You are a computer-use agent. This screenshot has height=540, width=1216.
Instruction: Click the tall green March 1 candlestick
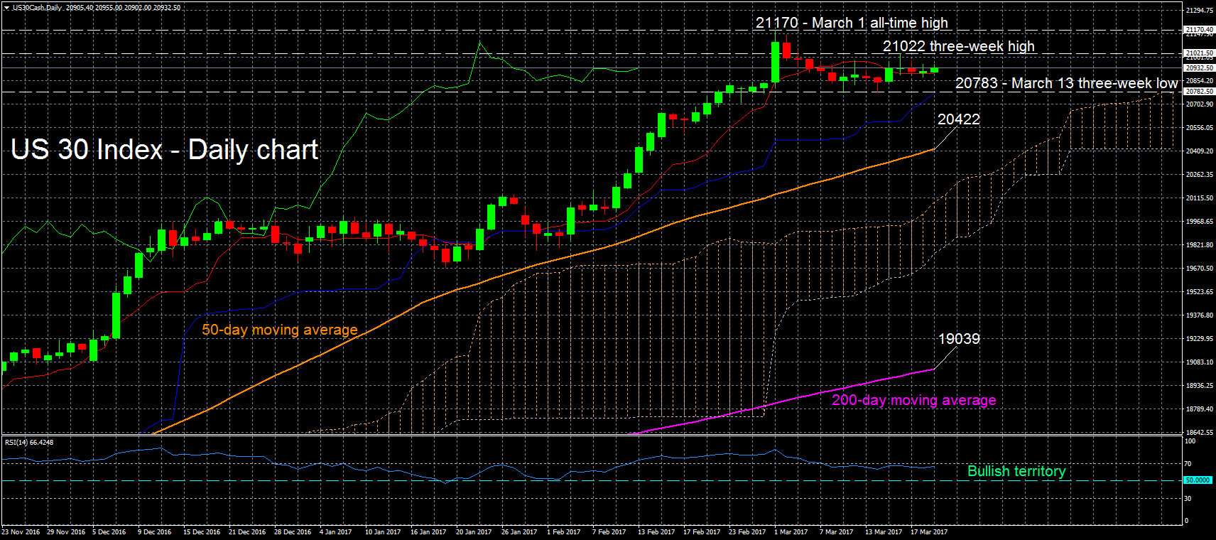[x=776, y=63]
